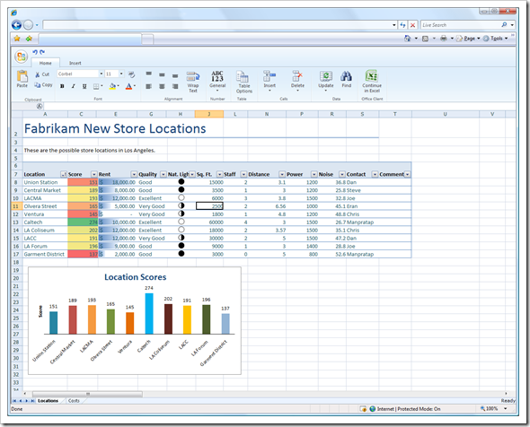Open the Score column filter dropdown
This screenshot has width=530, height=427.
click(94, 174)
